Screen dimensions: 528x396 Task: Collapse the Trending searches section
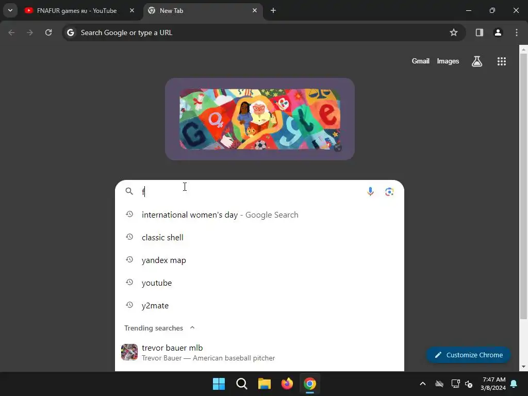click(x=192, y=327)
